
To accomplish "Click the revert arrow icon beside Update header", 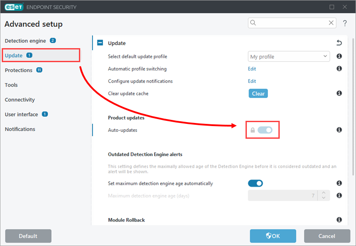I will coord(339,43).
